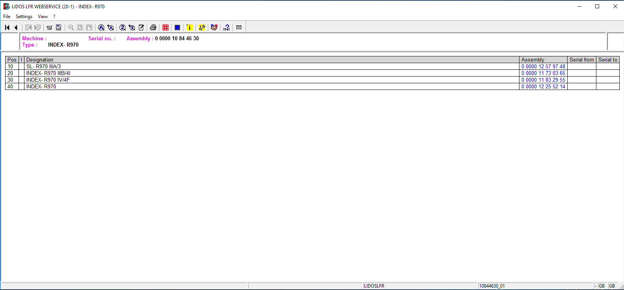Open the File menu
Image resolution: width=624 pixels, height=290 pixels.
pyautogui.click(x=7, y=17)
